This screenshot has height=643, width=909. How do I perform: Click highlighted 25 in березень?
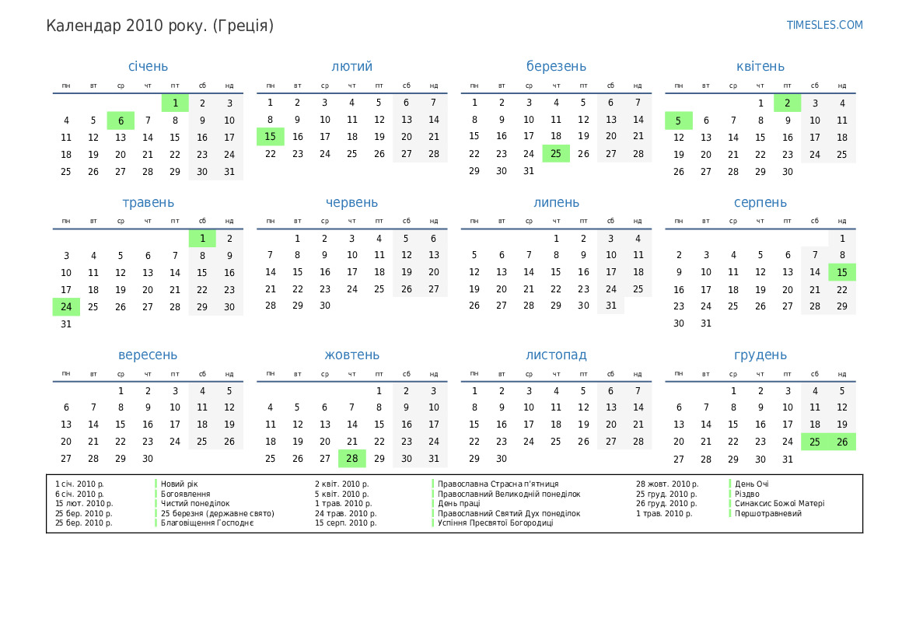556,154
